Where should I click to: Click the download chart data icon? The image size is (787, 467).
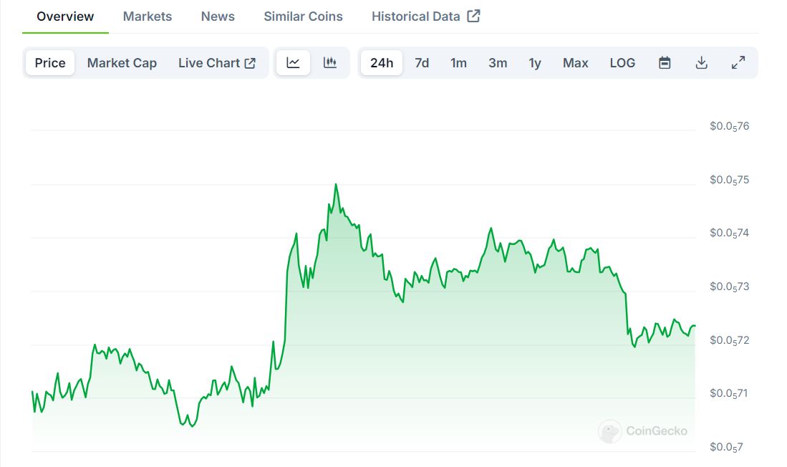coord(702,63)
